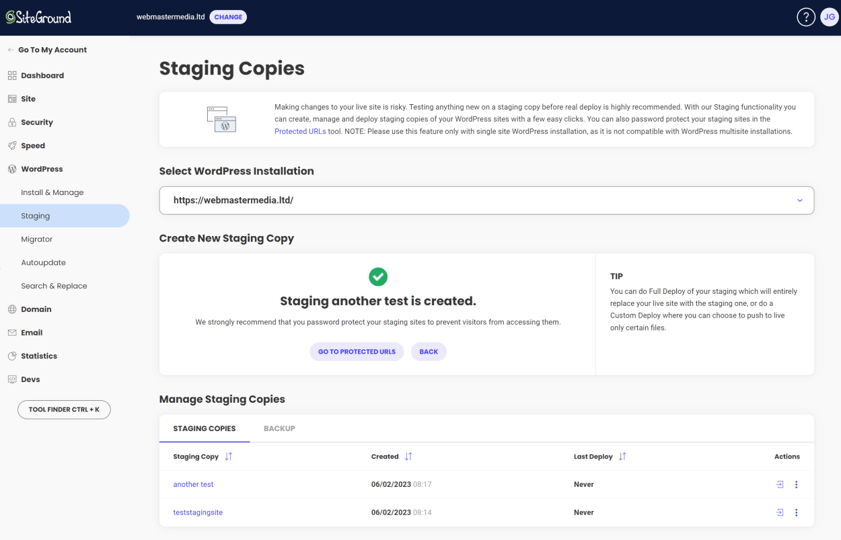
Task: Click the Email envelope icon
Action: coord(12,332)
